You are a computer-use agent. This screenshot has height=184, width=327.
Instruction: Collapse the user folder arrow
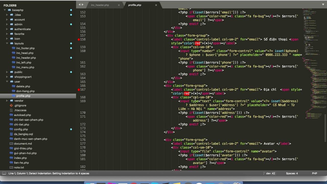[7, 82]
